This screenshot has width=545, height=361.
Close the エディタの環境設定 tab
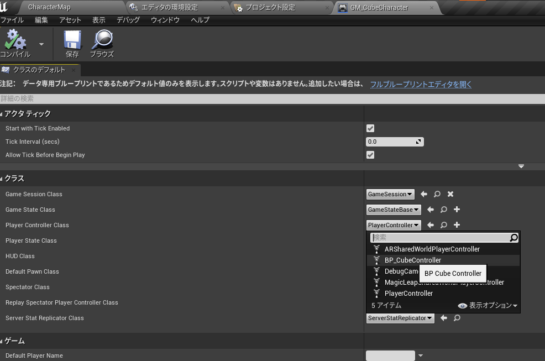(223, 8)
